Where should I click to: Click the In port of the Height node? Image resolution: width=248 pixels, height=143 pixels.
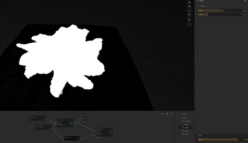click(x=64, y=139)
